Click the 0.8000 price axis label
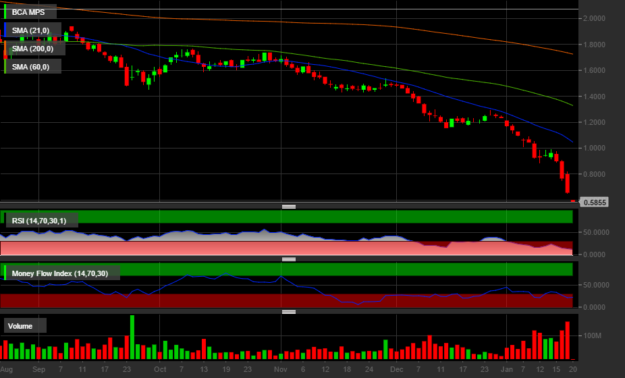The image size is (625, 378). tap(594, 174)
